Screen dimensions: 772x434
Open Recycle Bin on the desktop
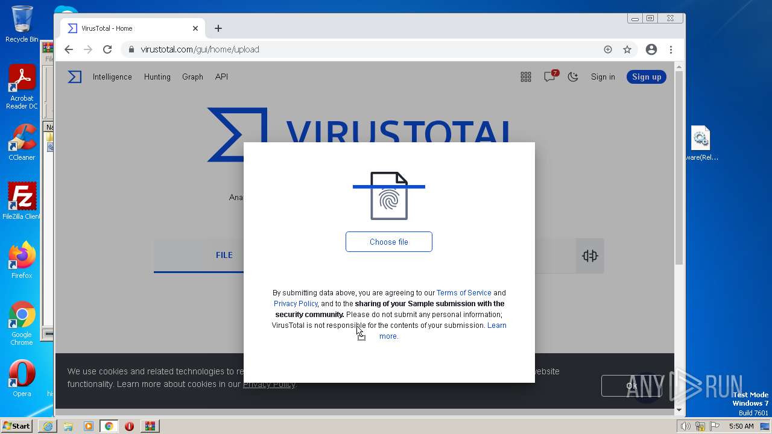[x=22, y=24]
